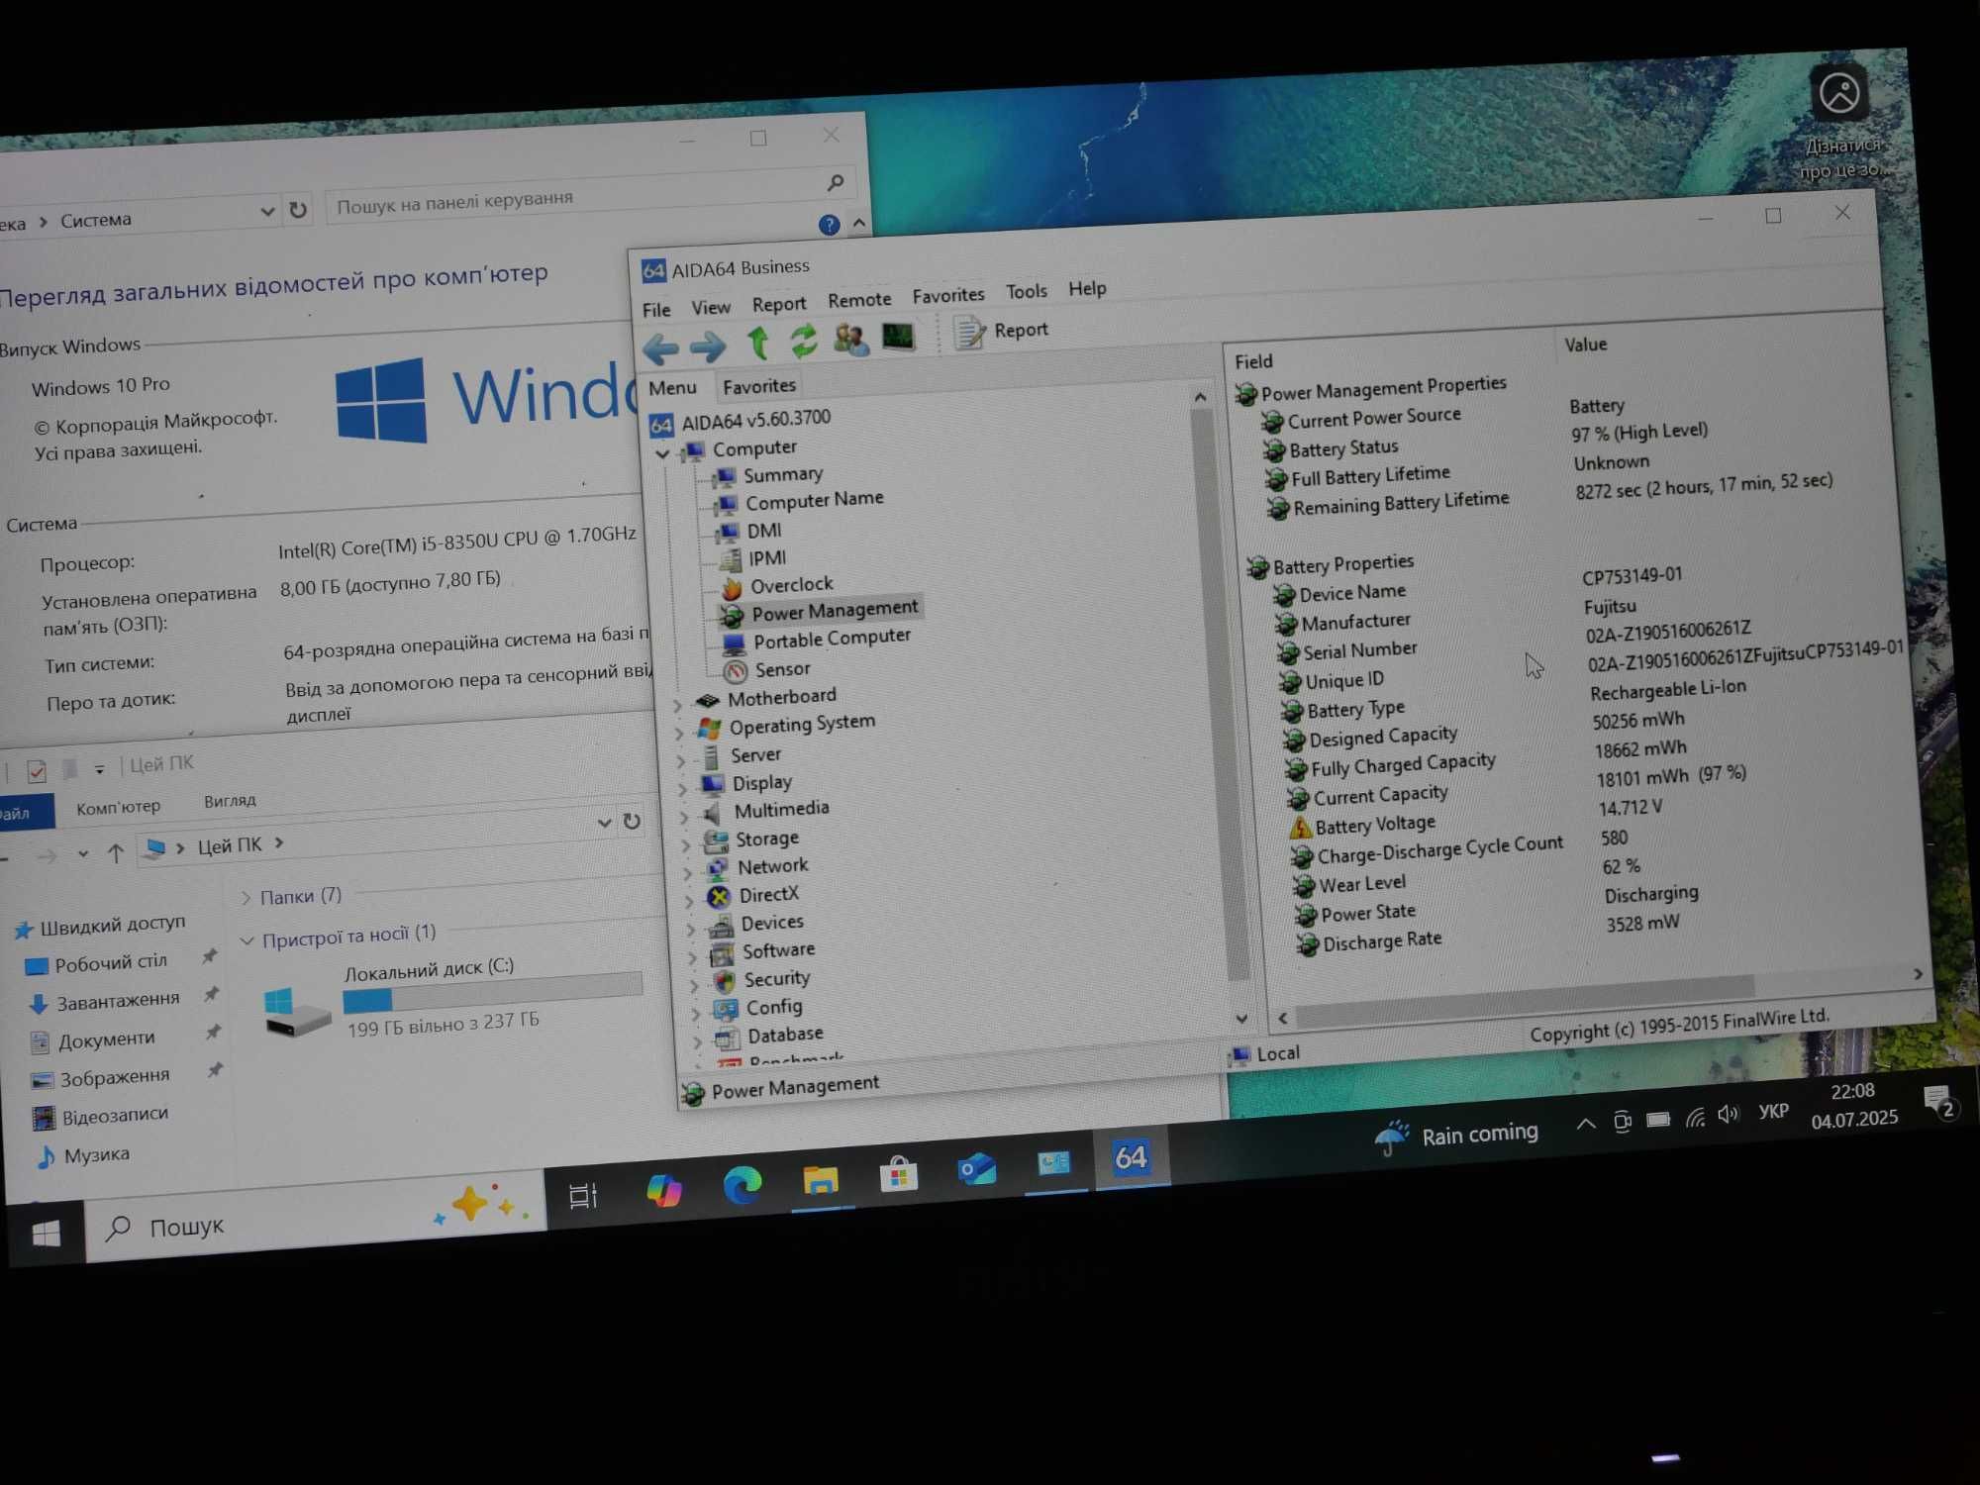Image resolution: width=1980 pixels, height=1485 pixels.
Task: Click the refresh button in System window address bar
Action: [298, 209]
